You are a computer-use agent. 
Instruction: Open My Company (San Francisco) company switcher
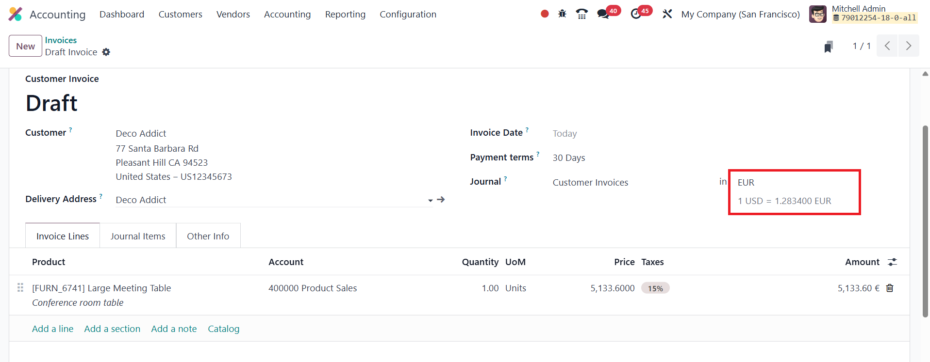click(740, 15)
